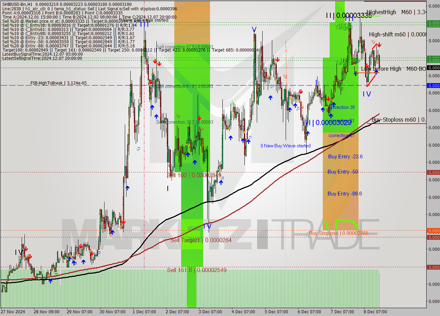Click the 'Buy Entry -50' label
The image size is (440, 316).
point(343,171)
